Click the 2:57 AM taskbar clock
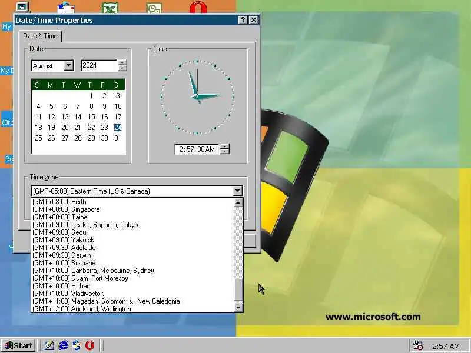 point(446,346)
